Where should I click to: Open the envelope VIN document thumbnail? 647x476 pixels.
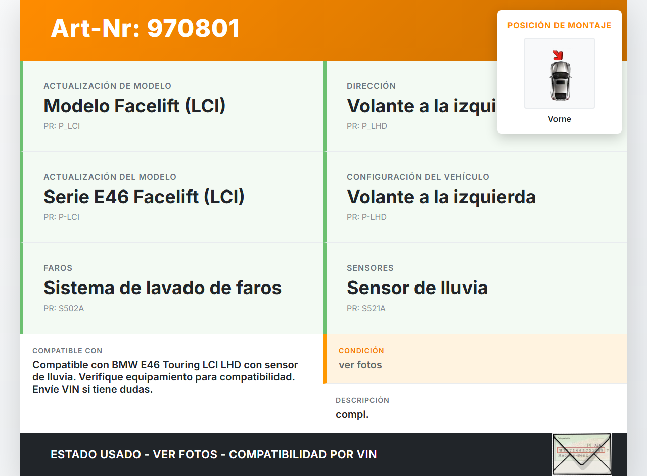point(582,454)
